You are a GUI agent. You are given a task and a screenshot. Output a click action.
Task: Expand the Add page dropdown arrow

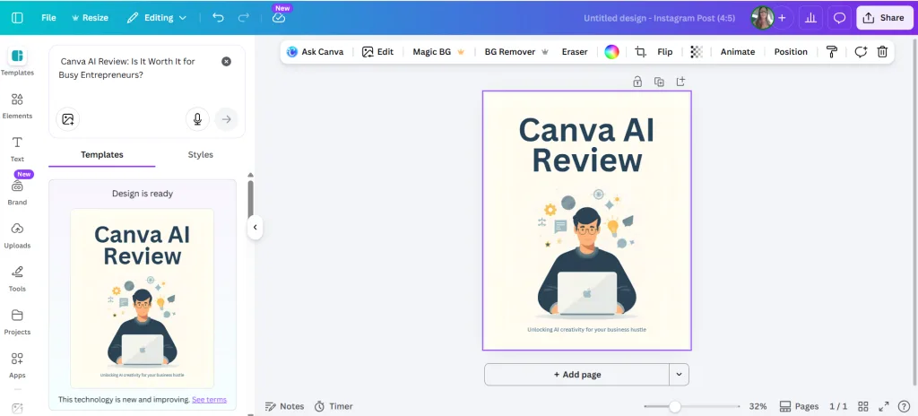tap(680, 375)
